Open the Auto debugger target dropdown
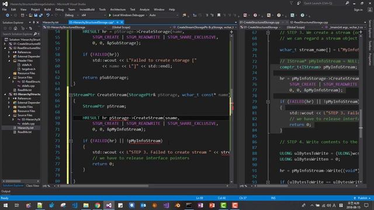This screenshot has width=374, height=210. click(x=163, y=15)
